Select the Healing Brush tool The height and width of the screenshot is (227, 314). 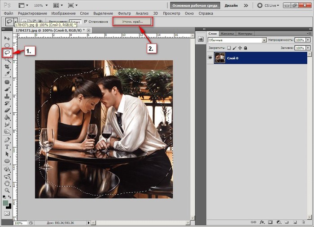point(7,82)
